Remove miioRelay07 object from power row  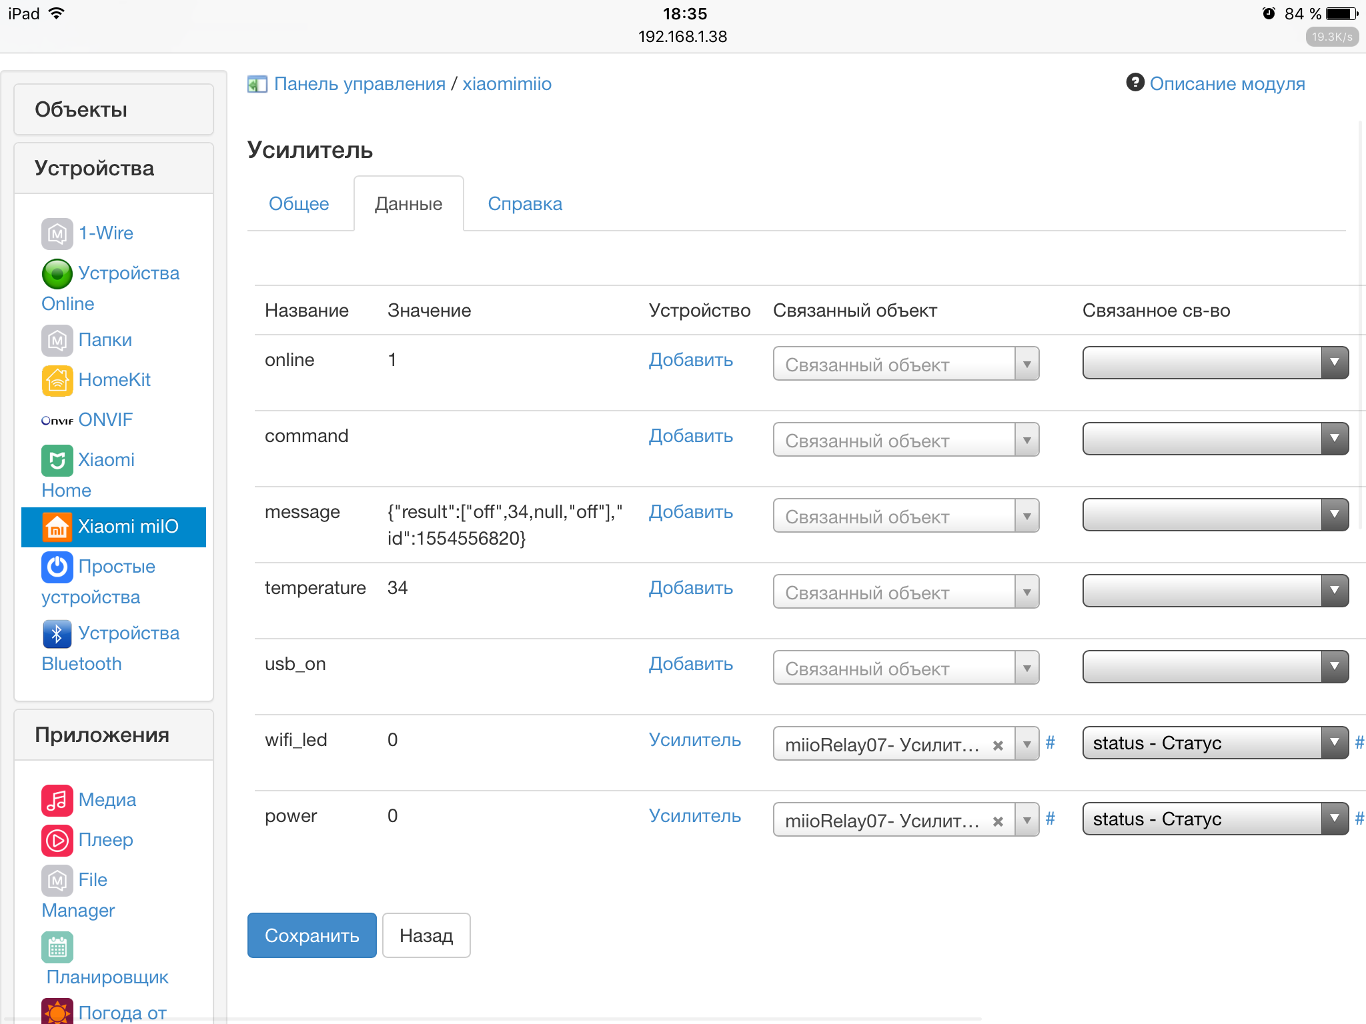[998, 821]
